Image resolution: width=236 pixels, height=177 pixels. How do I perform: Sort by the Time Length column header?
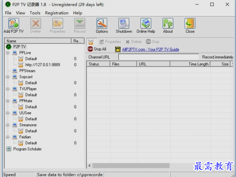click(190, 64)
